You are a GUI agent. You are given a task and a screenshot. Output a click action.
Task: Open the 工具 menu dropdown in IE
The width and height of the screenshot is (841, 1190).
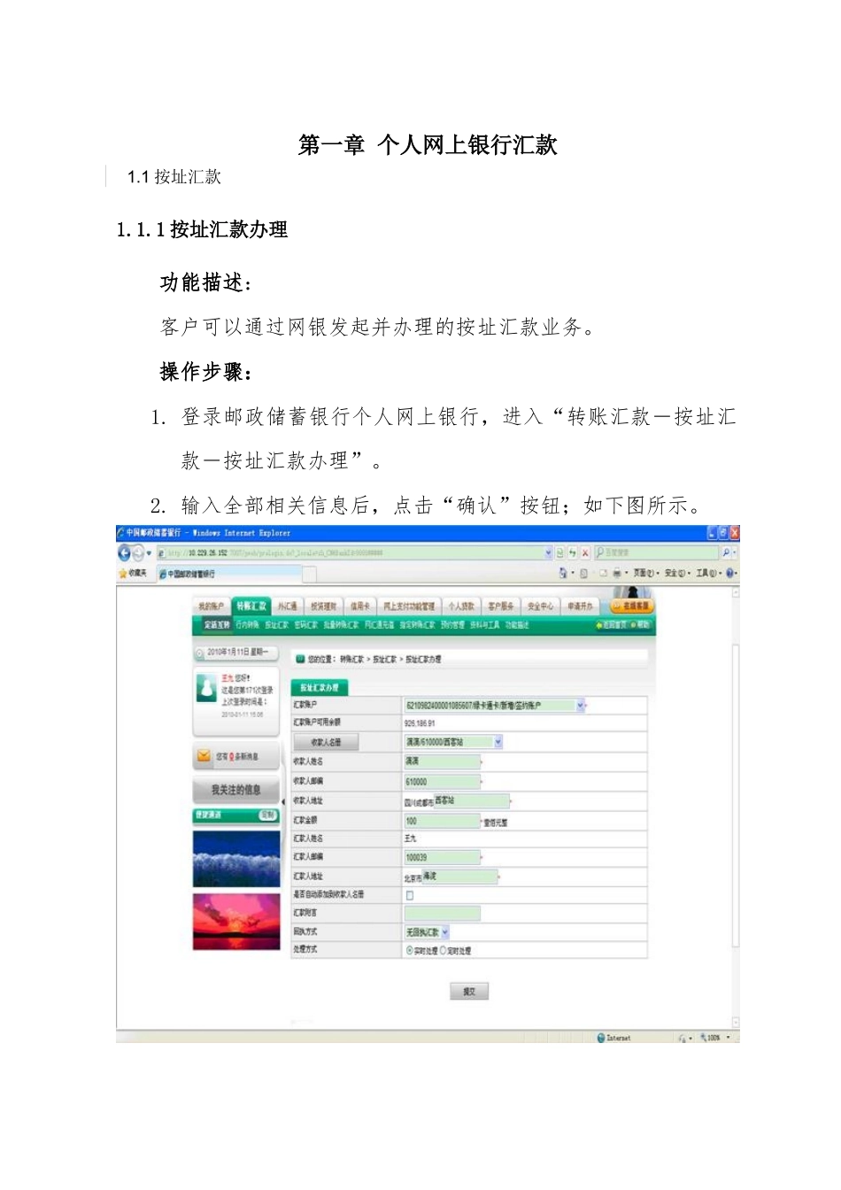click(x=709, y=574)
